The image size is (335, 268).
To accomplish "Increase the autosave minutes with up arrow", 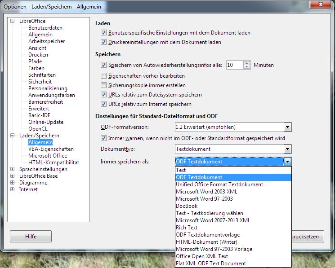I will [246, 63].
